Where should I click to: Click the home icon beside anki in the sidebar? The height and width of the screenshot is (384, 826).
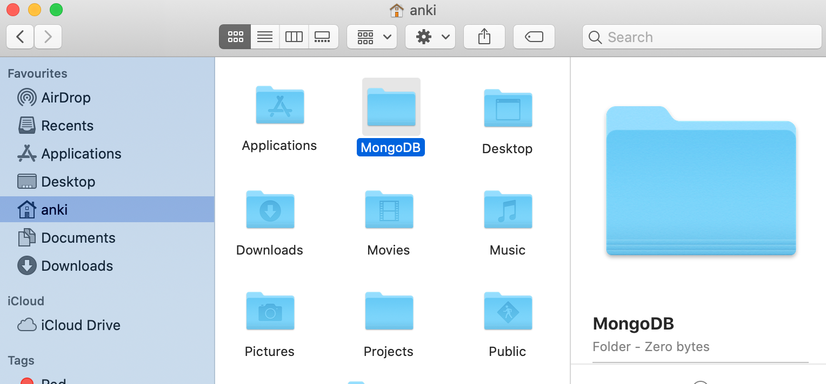pyautogui.click(x=27, y=209)
